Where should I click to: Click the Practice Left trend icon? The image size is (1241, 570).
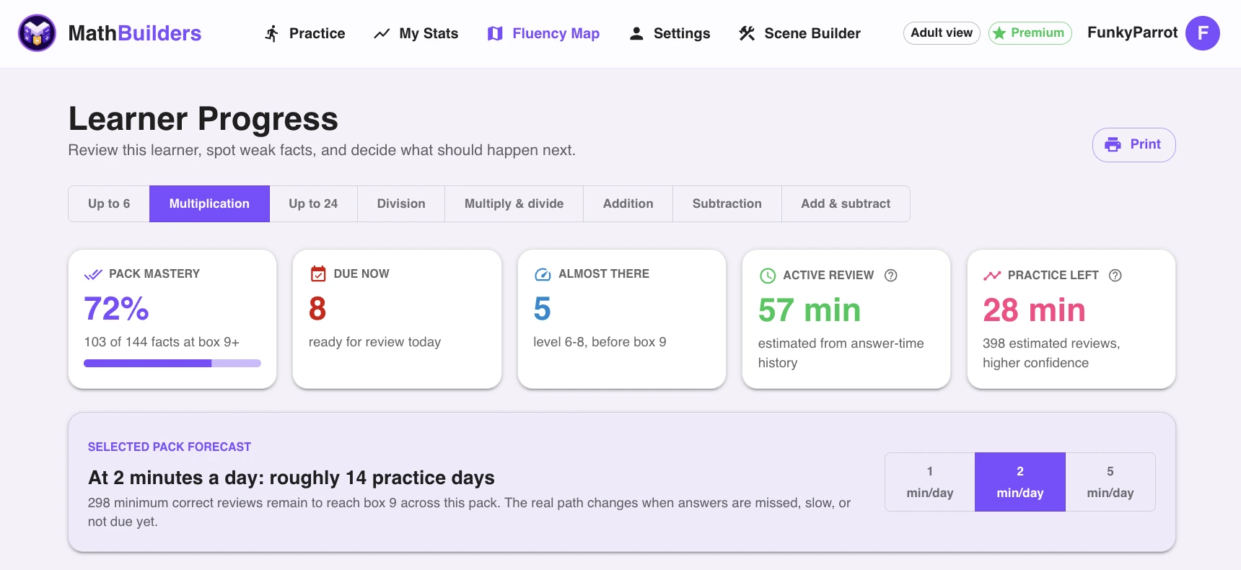pyautogui.click(x=992, y=276)
